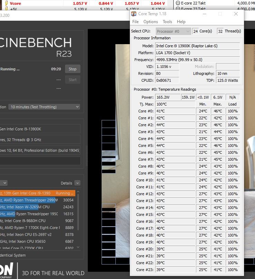This screenshot has height=279, width=255.
Task: Click the Model field Intel Core i9 13900K
Action: click(197, 46)
